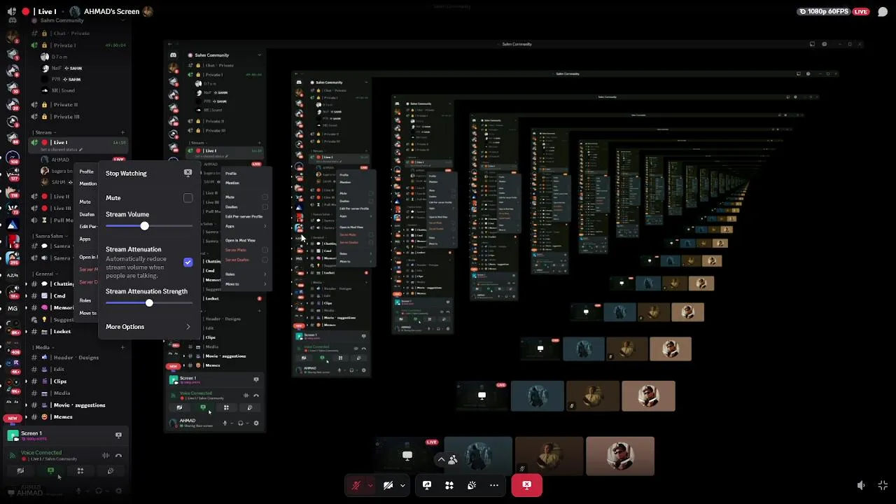The image size is (896, 504).
Task: Select Apps in the user context menu
Action: click(x=85, y=239)
